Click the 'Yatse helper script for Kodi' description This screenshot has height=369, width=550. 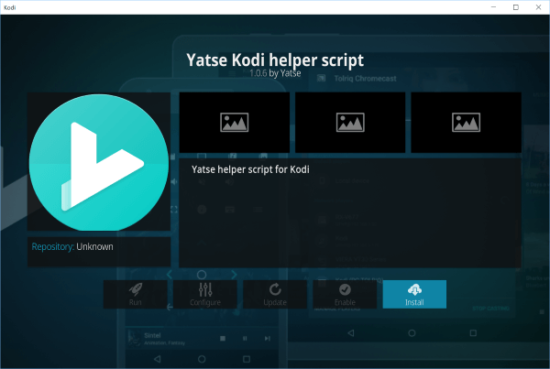click(x=257, y=170)
